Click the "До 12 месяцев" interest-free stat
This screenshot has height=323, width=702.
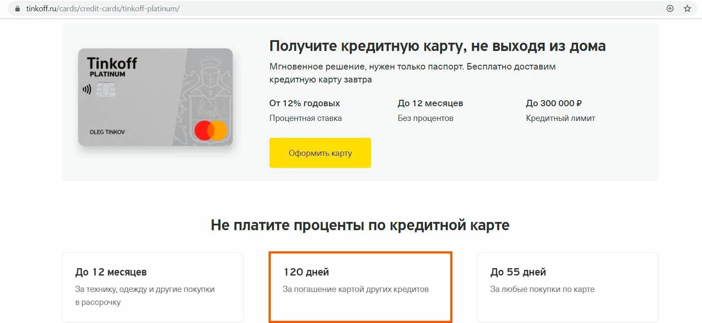[430, 103]
